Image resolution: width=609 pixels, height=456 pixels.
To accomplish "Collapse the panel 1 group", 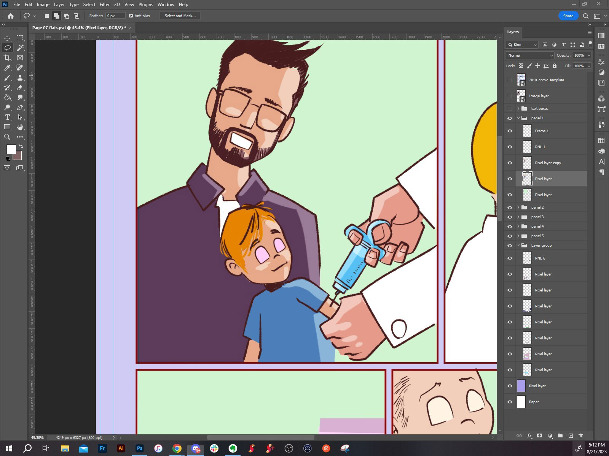I will tap(518, 118).
